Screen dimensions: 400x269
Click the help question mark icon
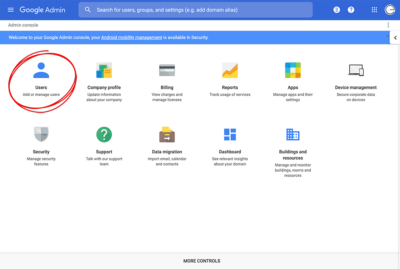(x=351, y=10)
